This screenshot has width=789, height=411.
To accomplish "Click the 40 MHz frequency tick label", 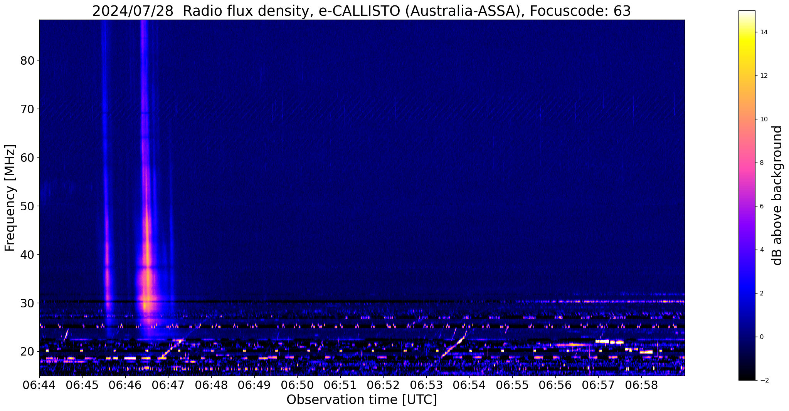I will coord(27,255).
